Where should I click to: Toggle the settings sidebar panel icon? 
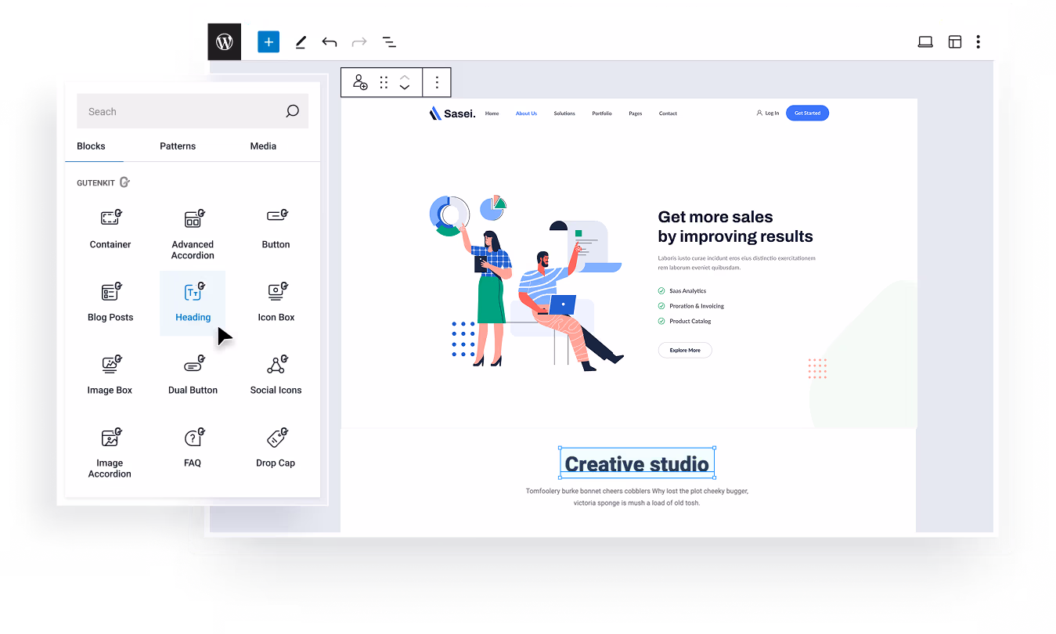pyautogui.click(x=954, y=42)
